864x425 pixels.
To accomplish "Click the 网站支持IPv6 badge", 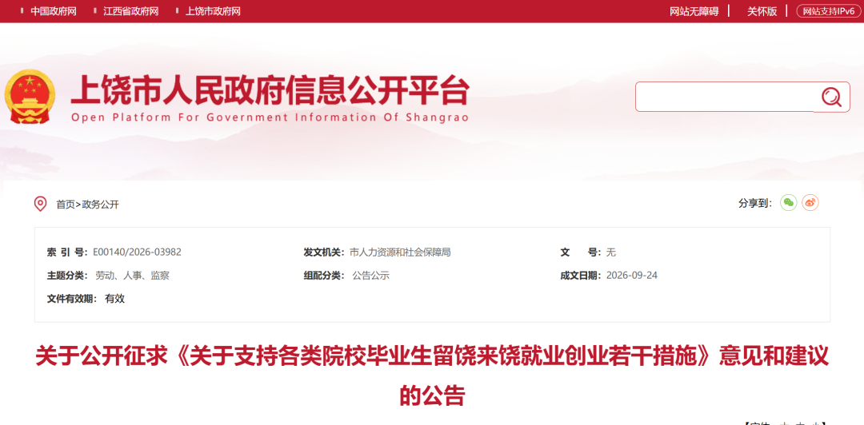I will (x=828, y=11).
